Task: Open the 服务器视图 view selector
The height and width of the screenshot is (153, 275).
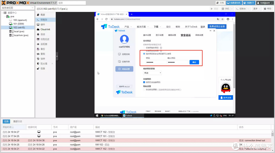Action: click(17, 8)
